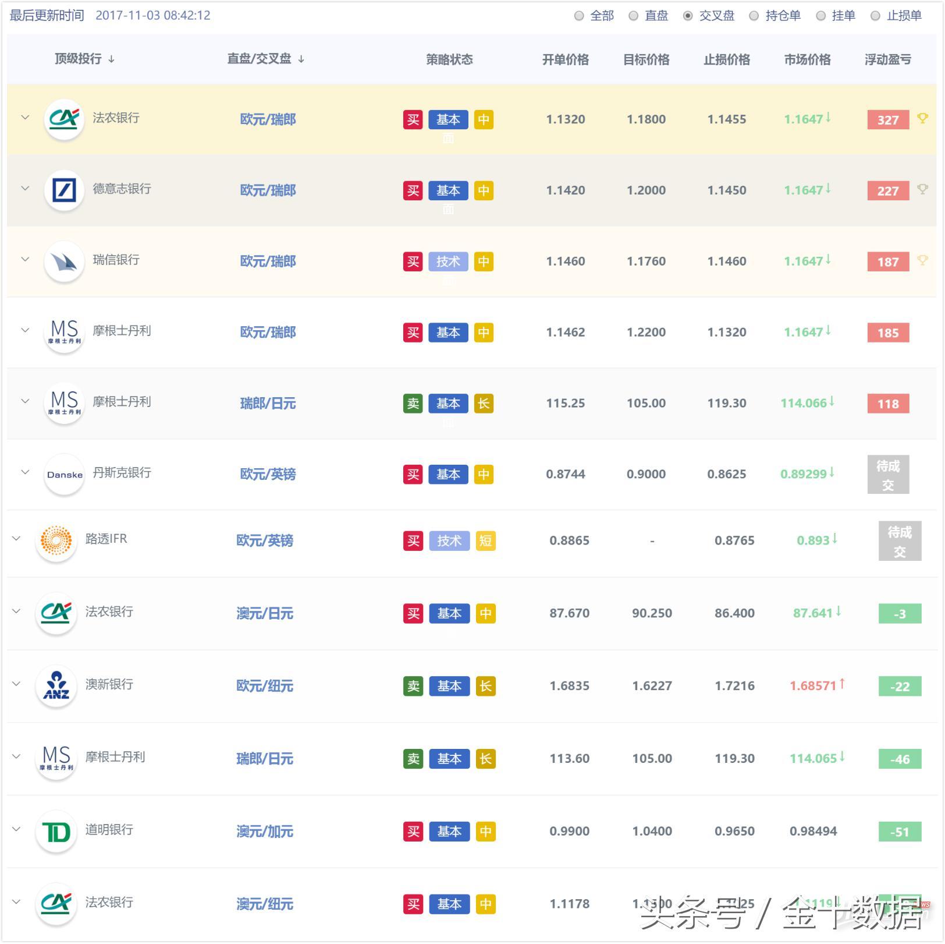Switch to 持仓单 radio filter
Viewport: 945px width, 944px height.
(x=754, y=16)
